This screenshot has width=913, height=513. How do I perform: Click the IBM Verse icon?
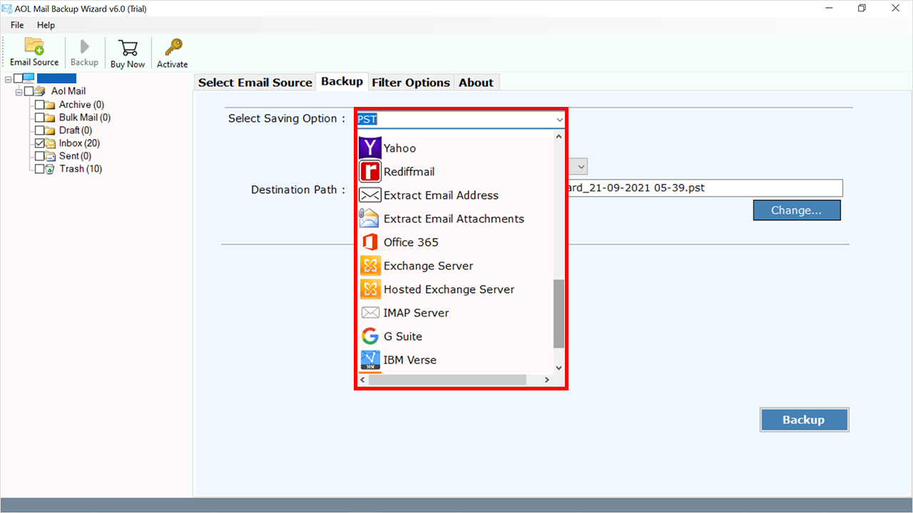[370, 360]
